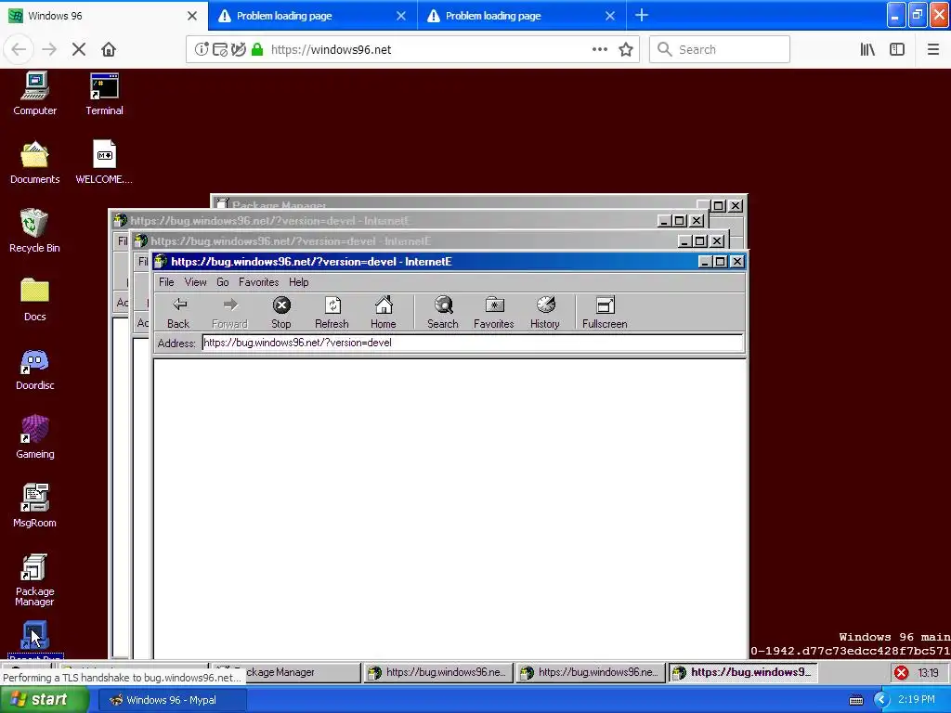Stop loading the page in Mypal
The height and width of the screenshot is (713, 951).
coord(79,49)
